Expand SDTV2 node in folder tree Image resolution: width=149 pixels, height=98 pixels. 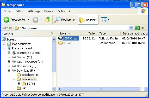click(x=19, y=84)
